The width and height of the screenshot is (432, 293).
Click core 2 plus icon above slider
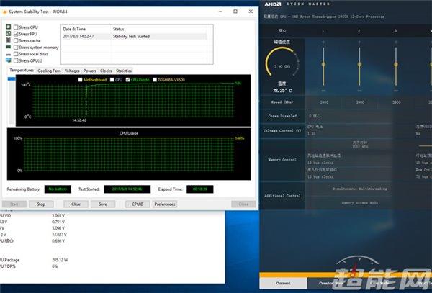(x=359, y=42)
